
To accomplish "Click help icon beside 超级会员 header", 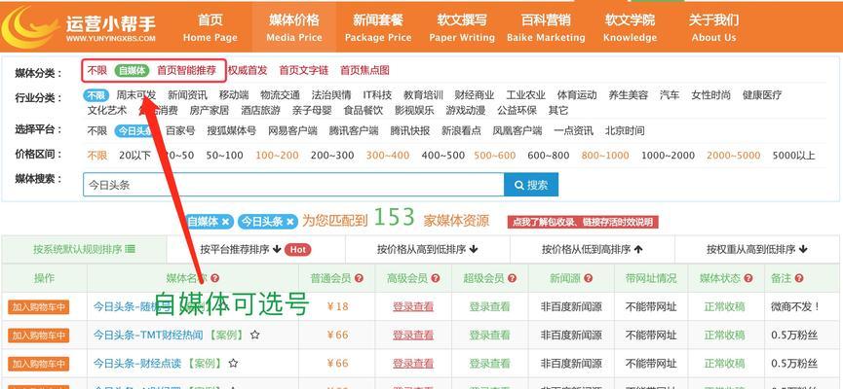I will [512, 278].
